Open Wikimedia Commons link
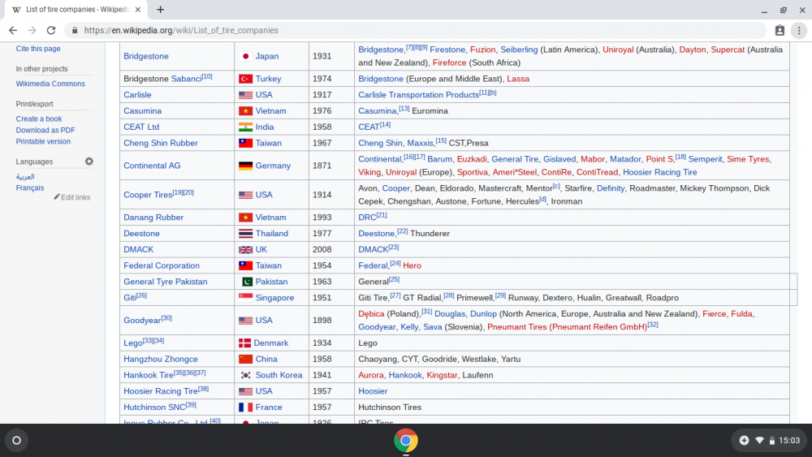 point(50,84)
